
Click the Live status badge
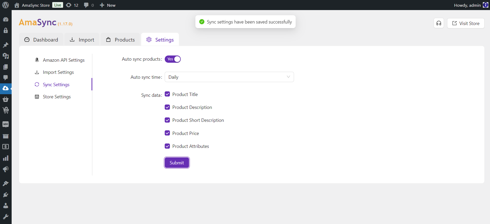point(58,5)
